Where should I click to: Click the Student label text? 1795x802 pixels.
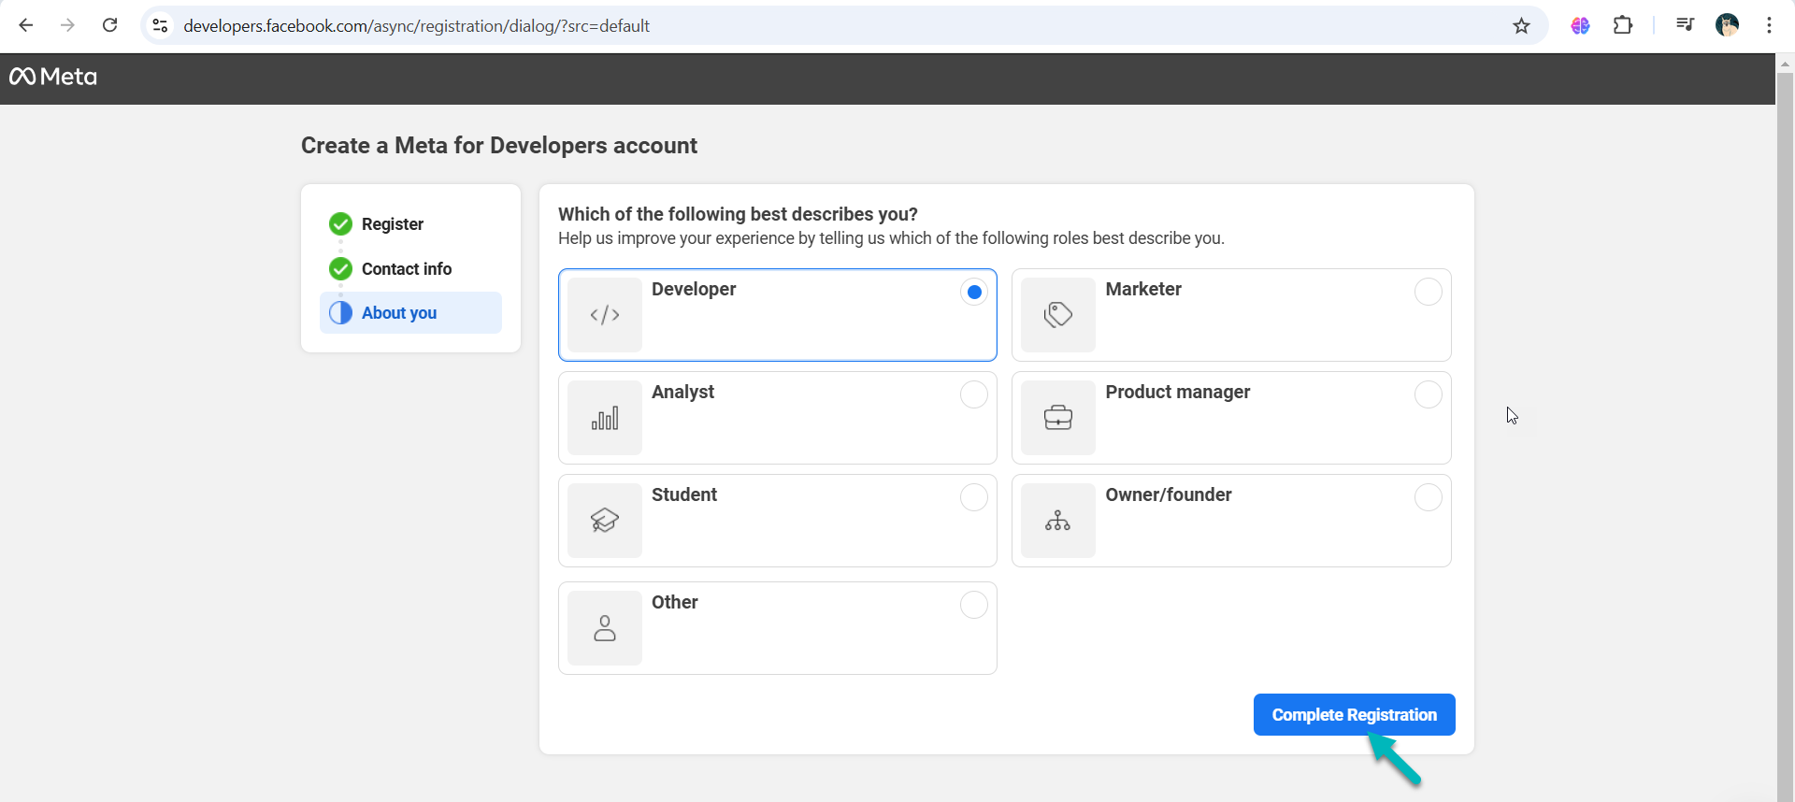click(684, 495)
